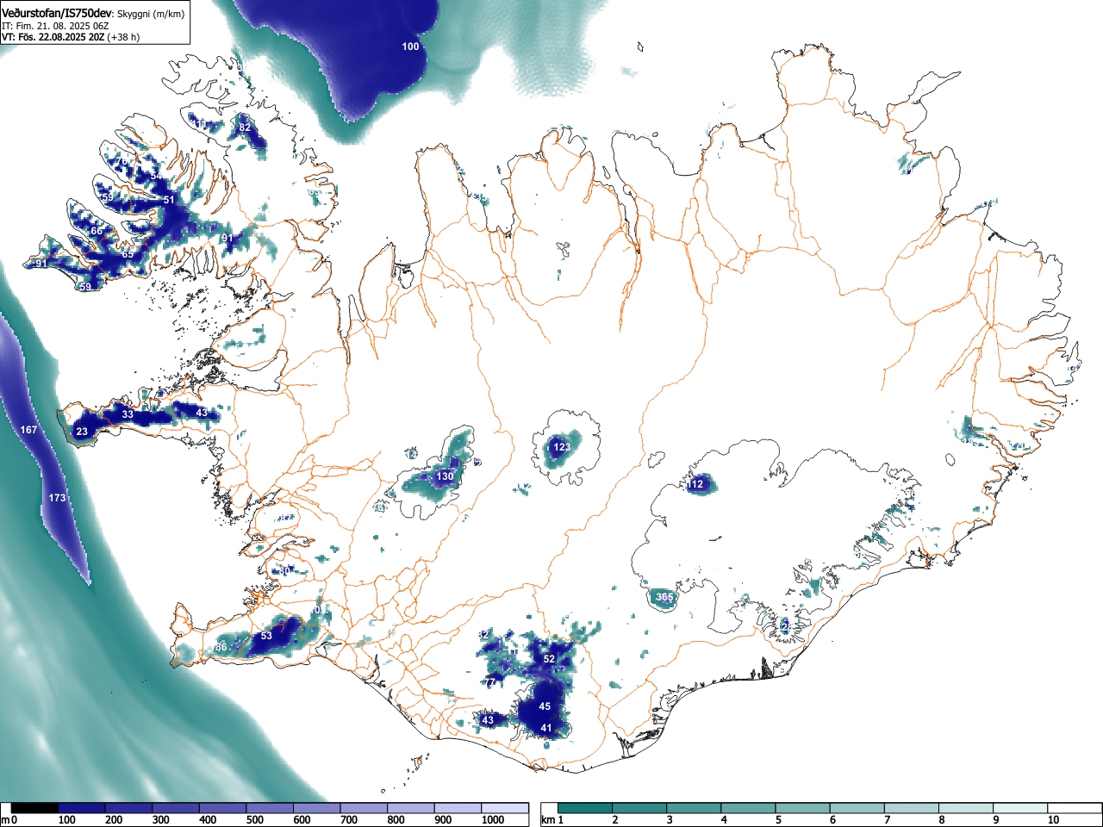Click the '82' visibility value on the map
The width and height of the screenshot is (1103, 827).
(245, 127)
